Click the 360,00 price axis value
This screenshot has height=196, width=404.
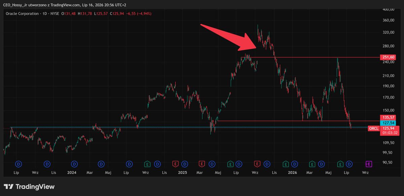click(x=388, y=20)
